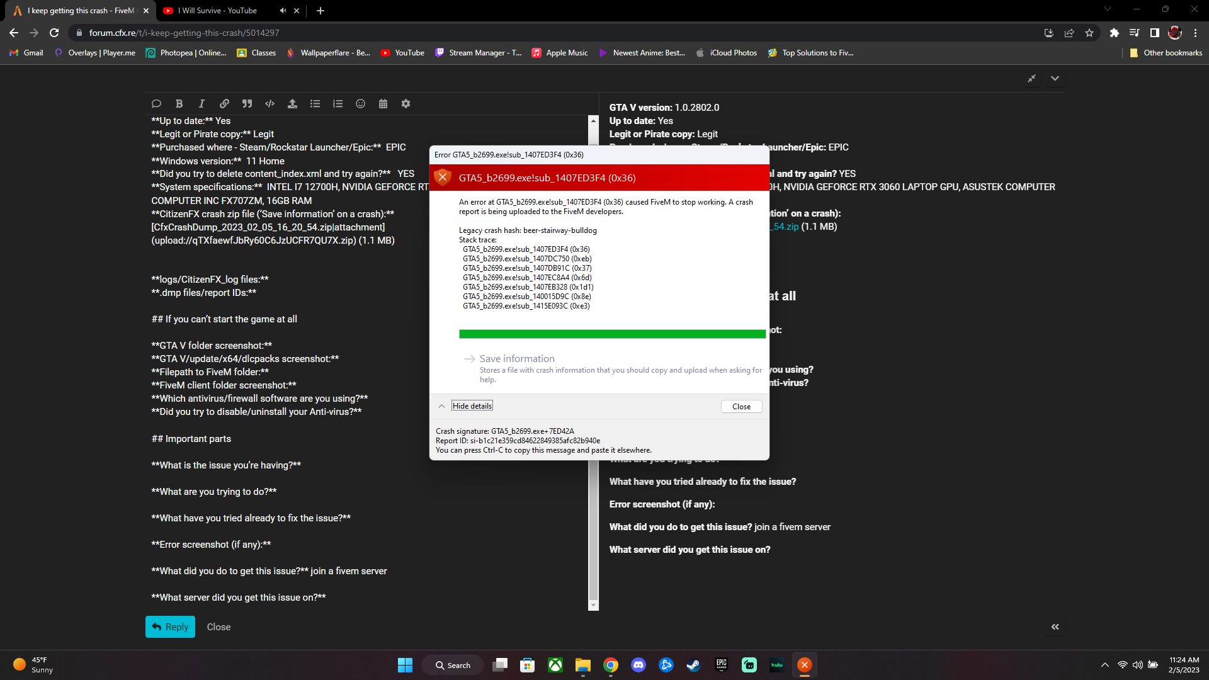Close the FiveM crash error dialog
This screenshot has width=1209, height=680.
pos(741,407)
